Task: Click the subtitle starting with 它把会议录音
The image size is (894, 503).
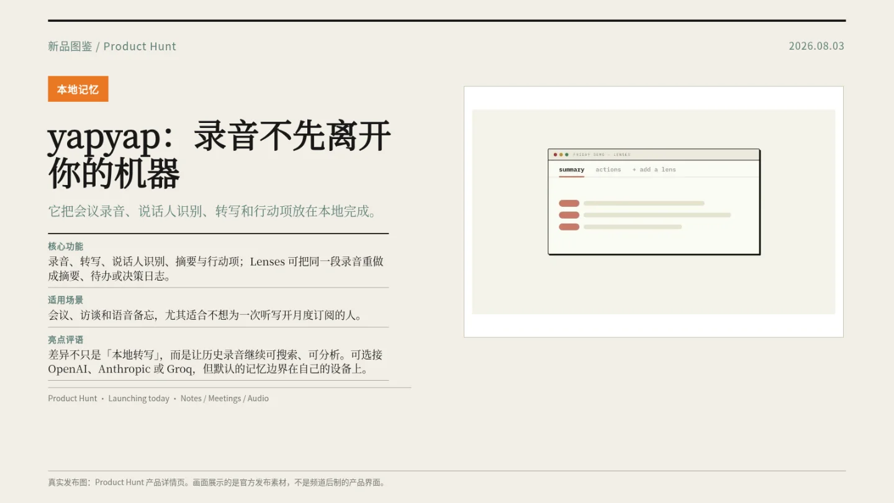Action: point(213,211)
